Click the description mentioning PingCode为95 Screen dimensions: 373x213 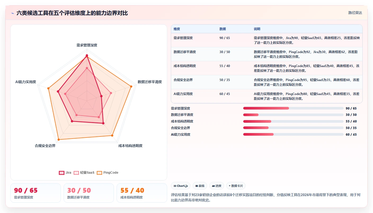pyautogui.click(x=307, y=82)
